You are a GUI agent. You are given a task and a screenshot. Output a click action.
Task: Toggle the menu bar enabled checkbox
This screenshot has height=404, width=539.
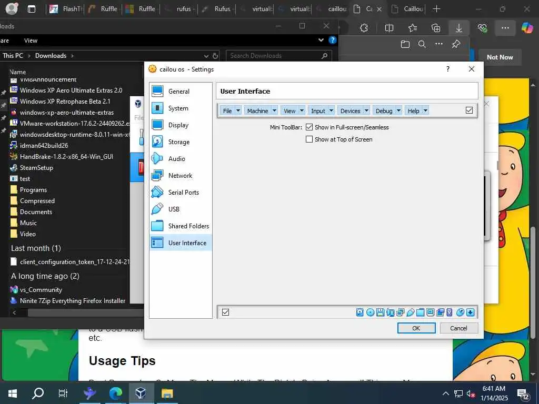(469, 110)
